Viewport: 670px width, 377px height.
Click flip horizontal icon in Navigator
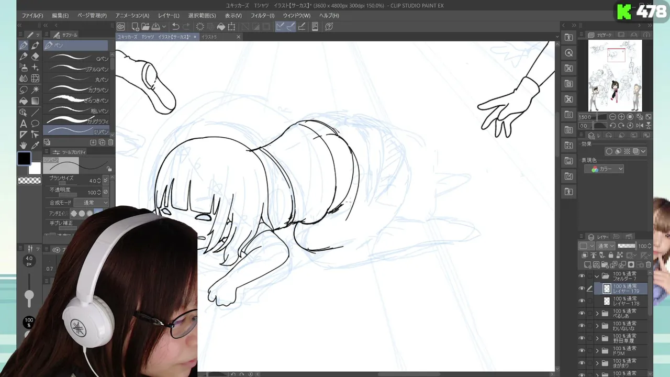coord(640,126)
